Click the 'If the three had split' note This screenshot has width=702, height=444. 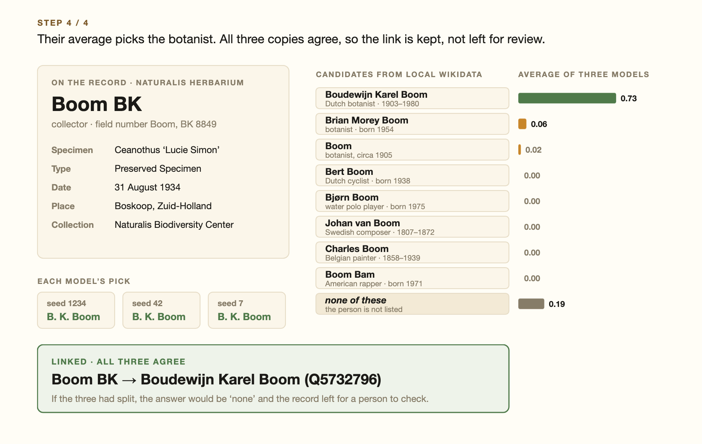point(240,399)
